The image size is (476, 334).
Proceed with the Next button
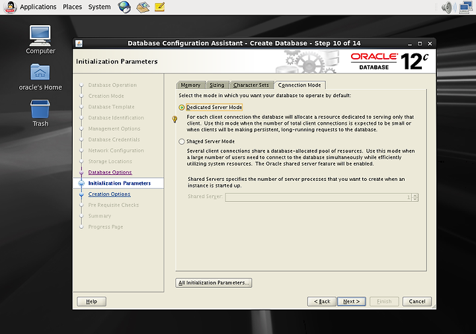pyautogui.click(x=351, y=302)
